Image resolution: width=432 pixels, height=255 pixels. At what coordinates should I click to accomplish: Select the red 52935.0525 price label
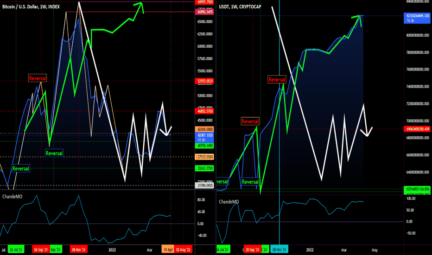(x=205, y=81)
